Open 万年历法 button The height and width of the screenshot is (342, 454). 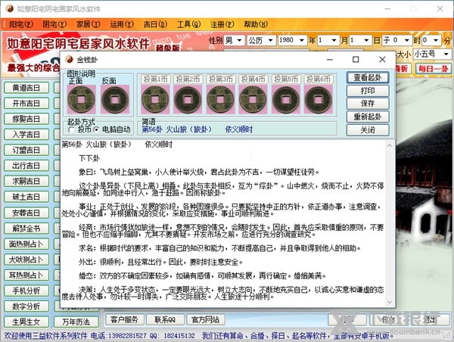[x=76, y=322]
